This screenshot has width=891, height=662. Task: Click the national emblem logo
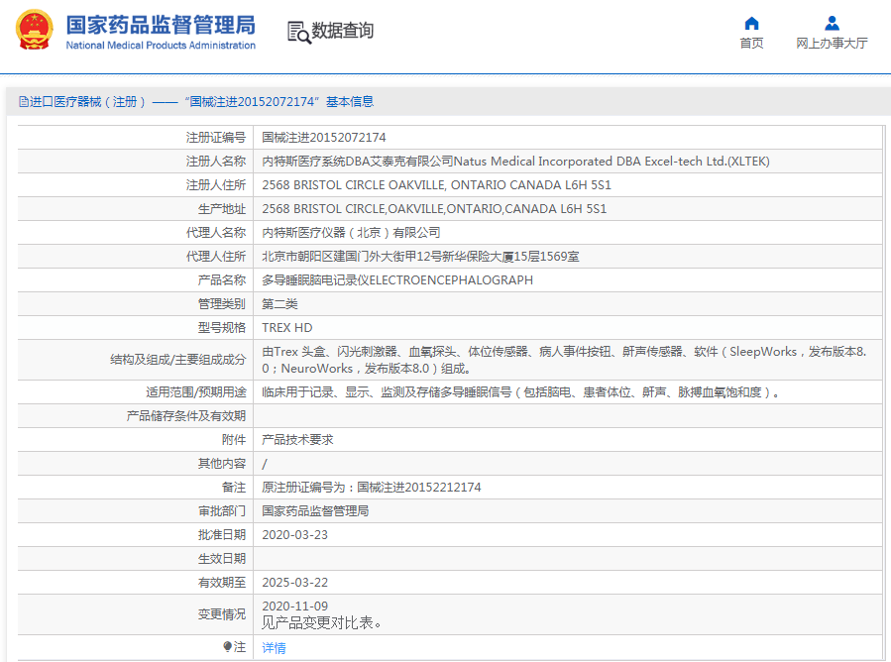coord(35,31)
